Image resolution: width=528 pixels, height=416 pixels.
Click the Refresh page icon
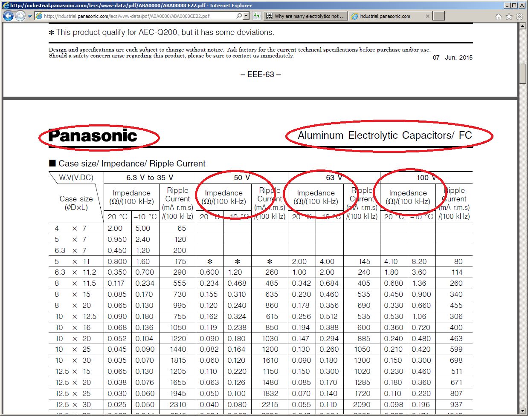tap(256, 16)
